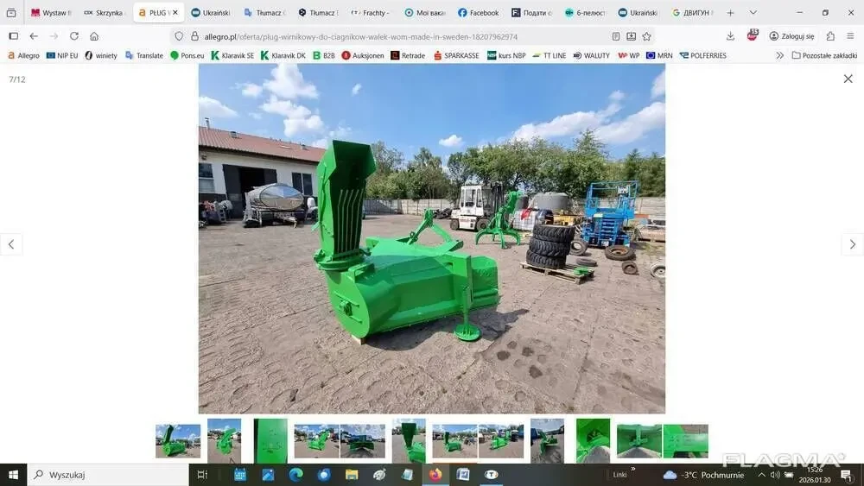Switch to the Facebook tab
Screen dimensions: 864x486
(x=478, y=13)
